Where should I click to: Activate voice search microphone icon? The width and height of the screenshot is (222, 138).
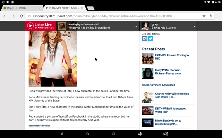211,16
